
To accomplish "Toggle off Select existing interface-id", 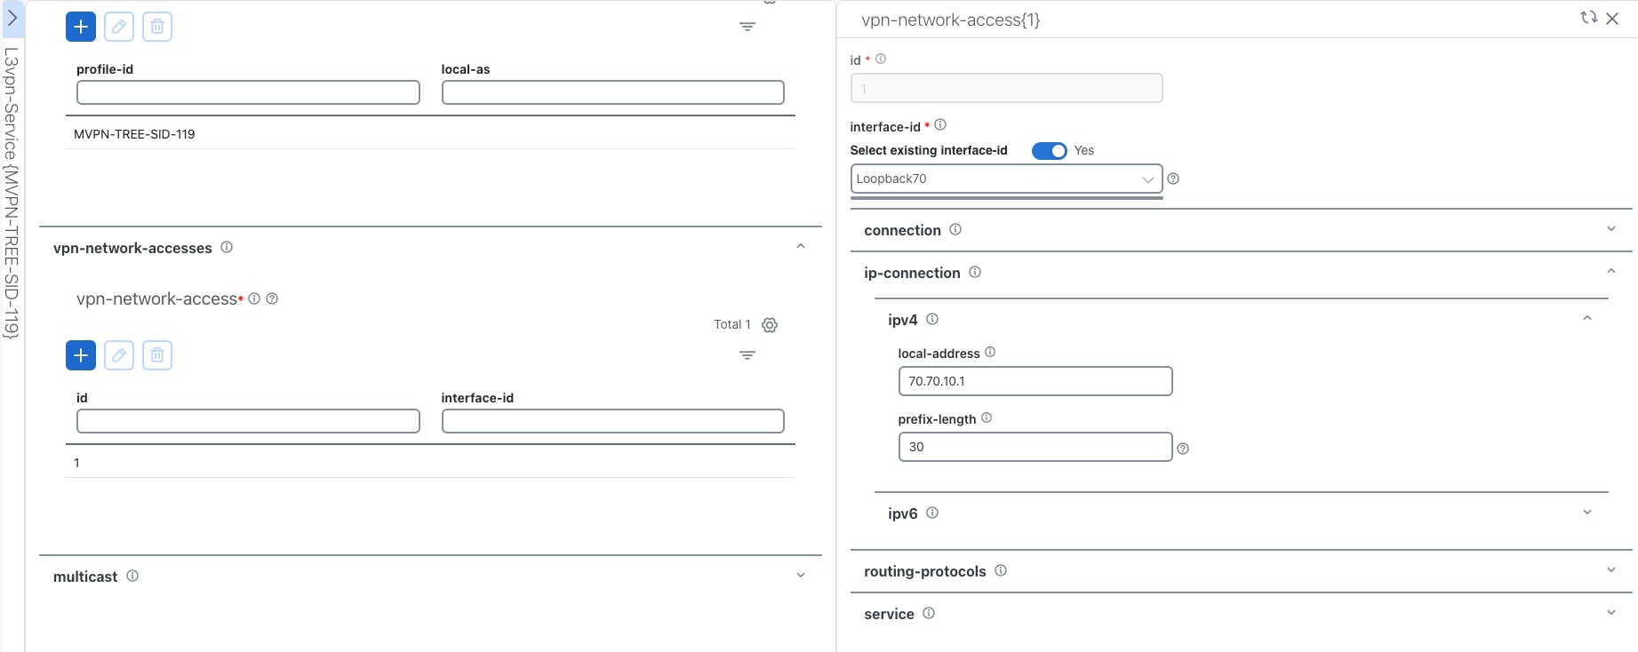I will (x=1049, y=150).
